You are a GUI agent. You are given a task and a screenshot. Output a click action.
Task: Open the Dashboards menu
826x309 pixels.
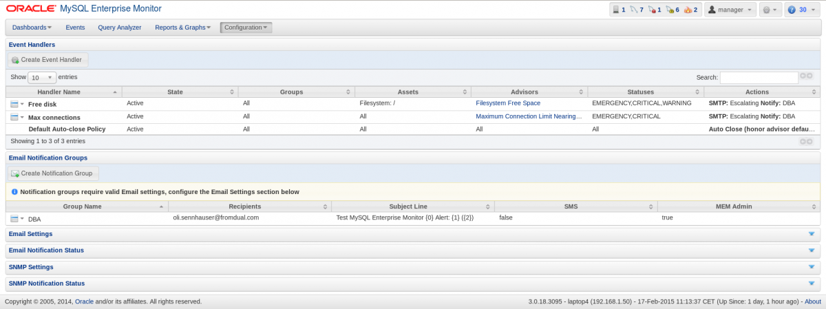(32, 28)
